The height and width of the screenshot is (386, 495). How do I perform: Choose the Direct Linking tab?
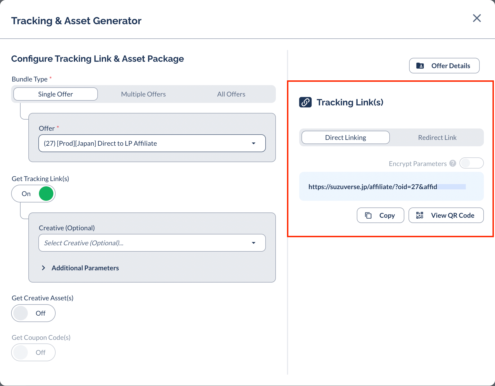(345, 138)
